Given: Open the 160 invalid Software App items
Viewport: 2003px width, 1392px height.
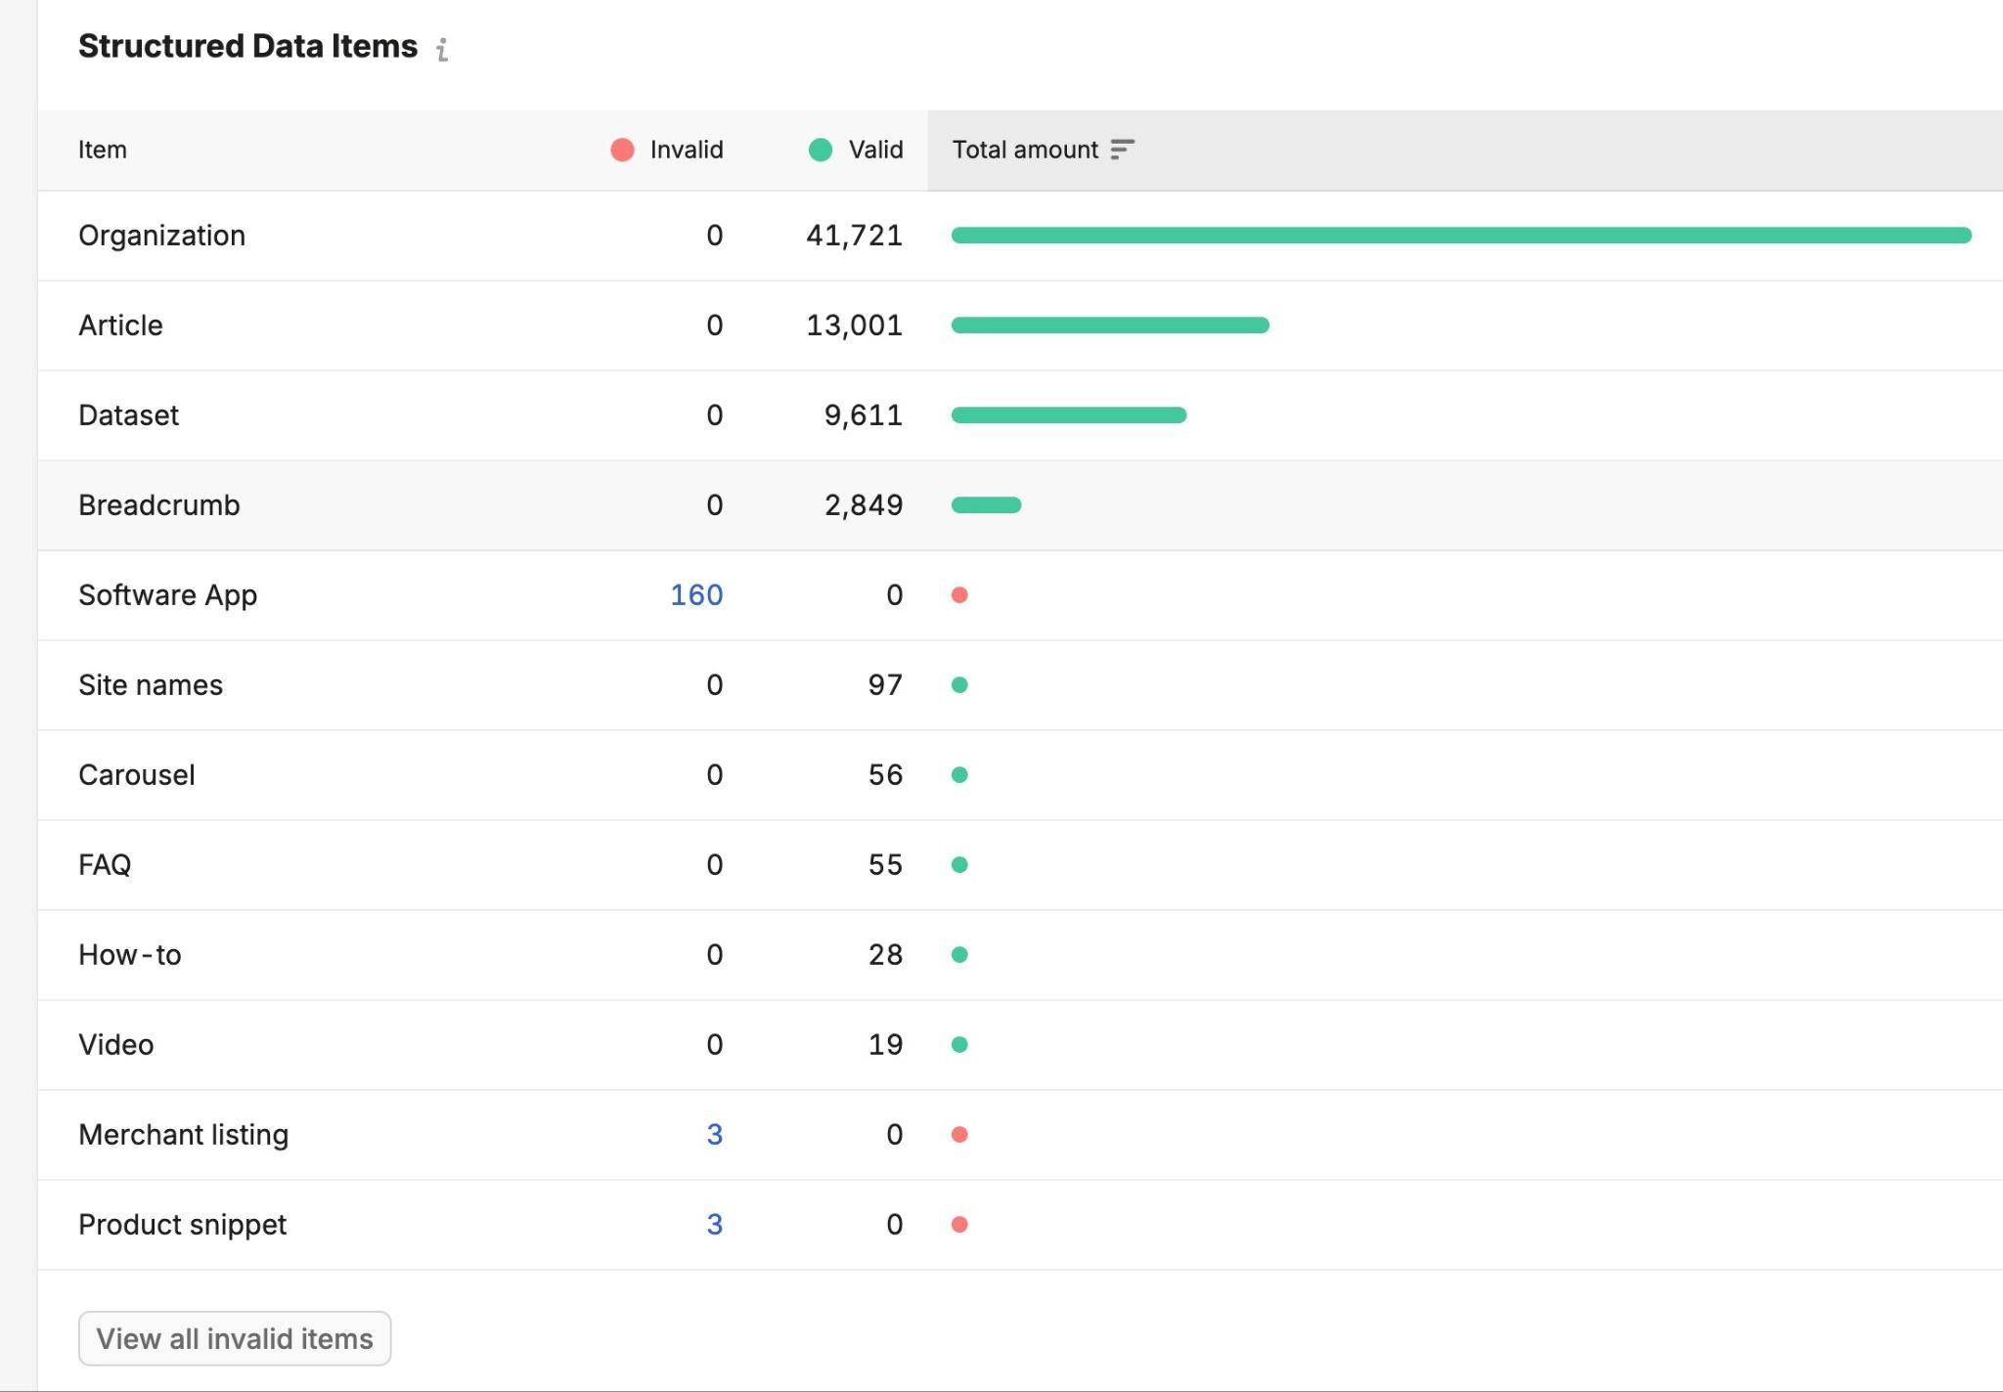Looking at the screenshot, I should click(696, 594).
